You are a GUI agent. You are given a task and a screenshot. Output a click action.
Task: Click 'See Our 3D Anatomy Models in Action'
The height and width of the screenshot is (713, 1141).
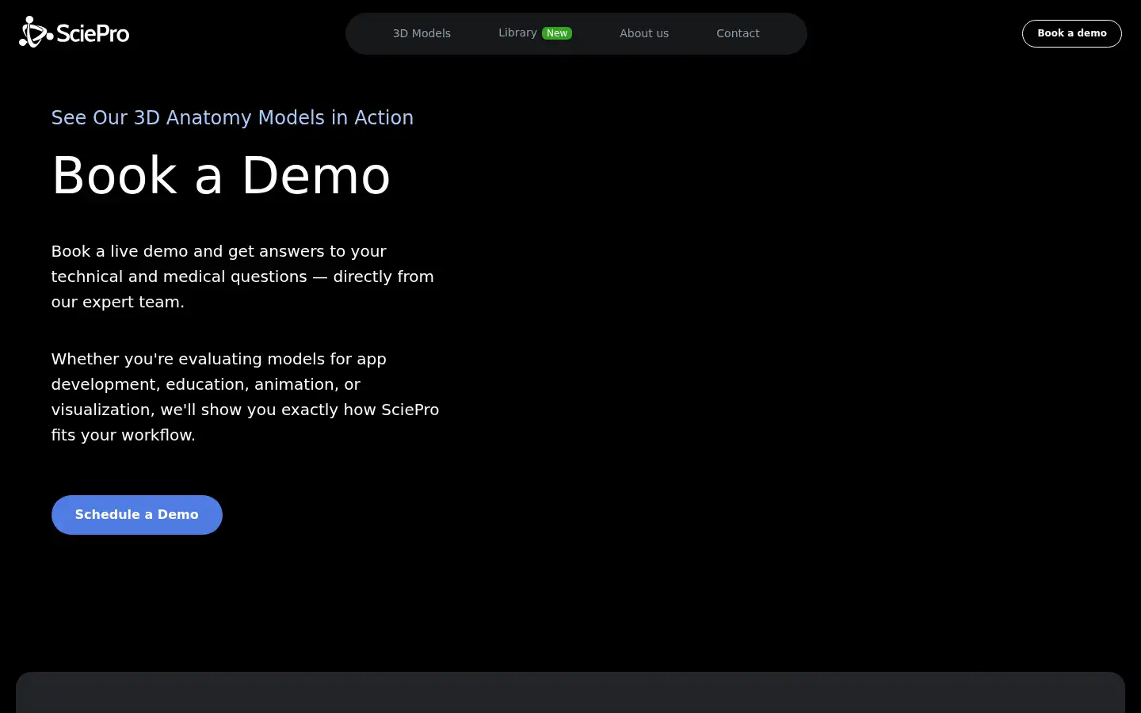point(232,117)
